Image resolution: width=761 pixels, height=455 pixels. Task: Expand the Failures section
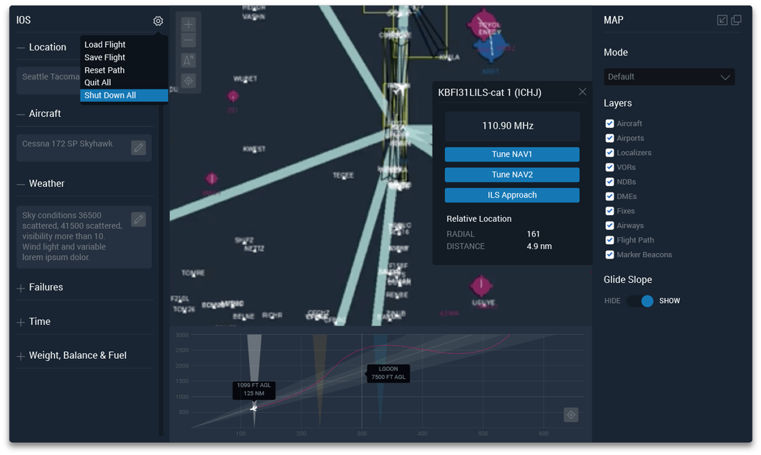(x=20, y=288)
